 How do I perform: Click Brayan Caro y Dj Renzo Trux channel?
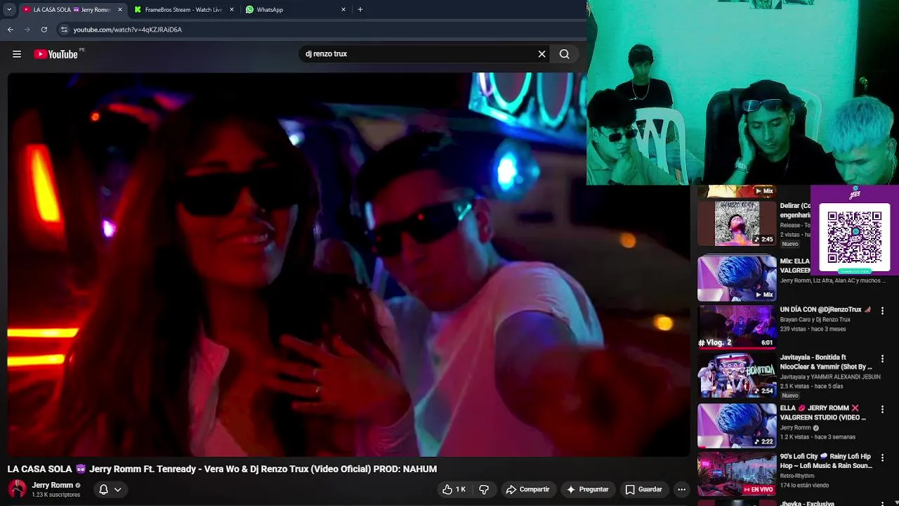point(815,320)
